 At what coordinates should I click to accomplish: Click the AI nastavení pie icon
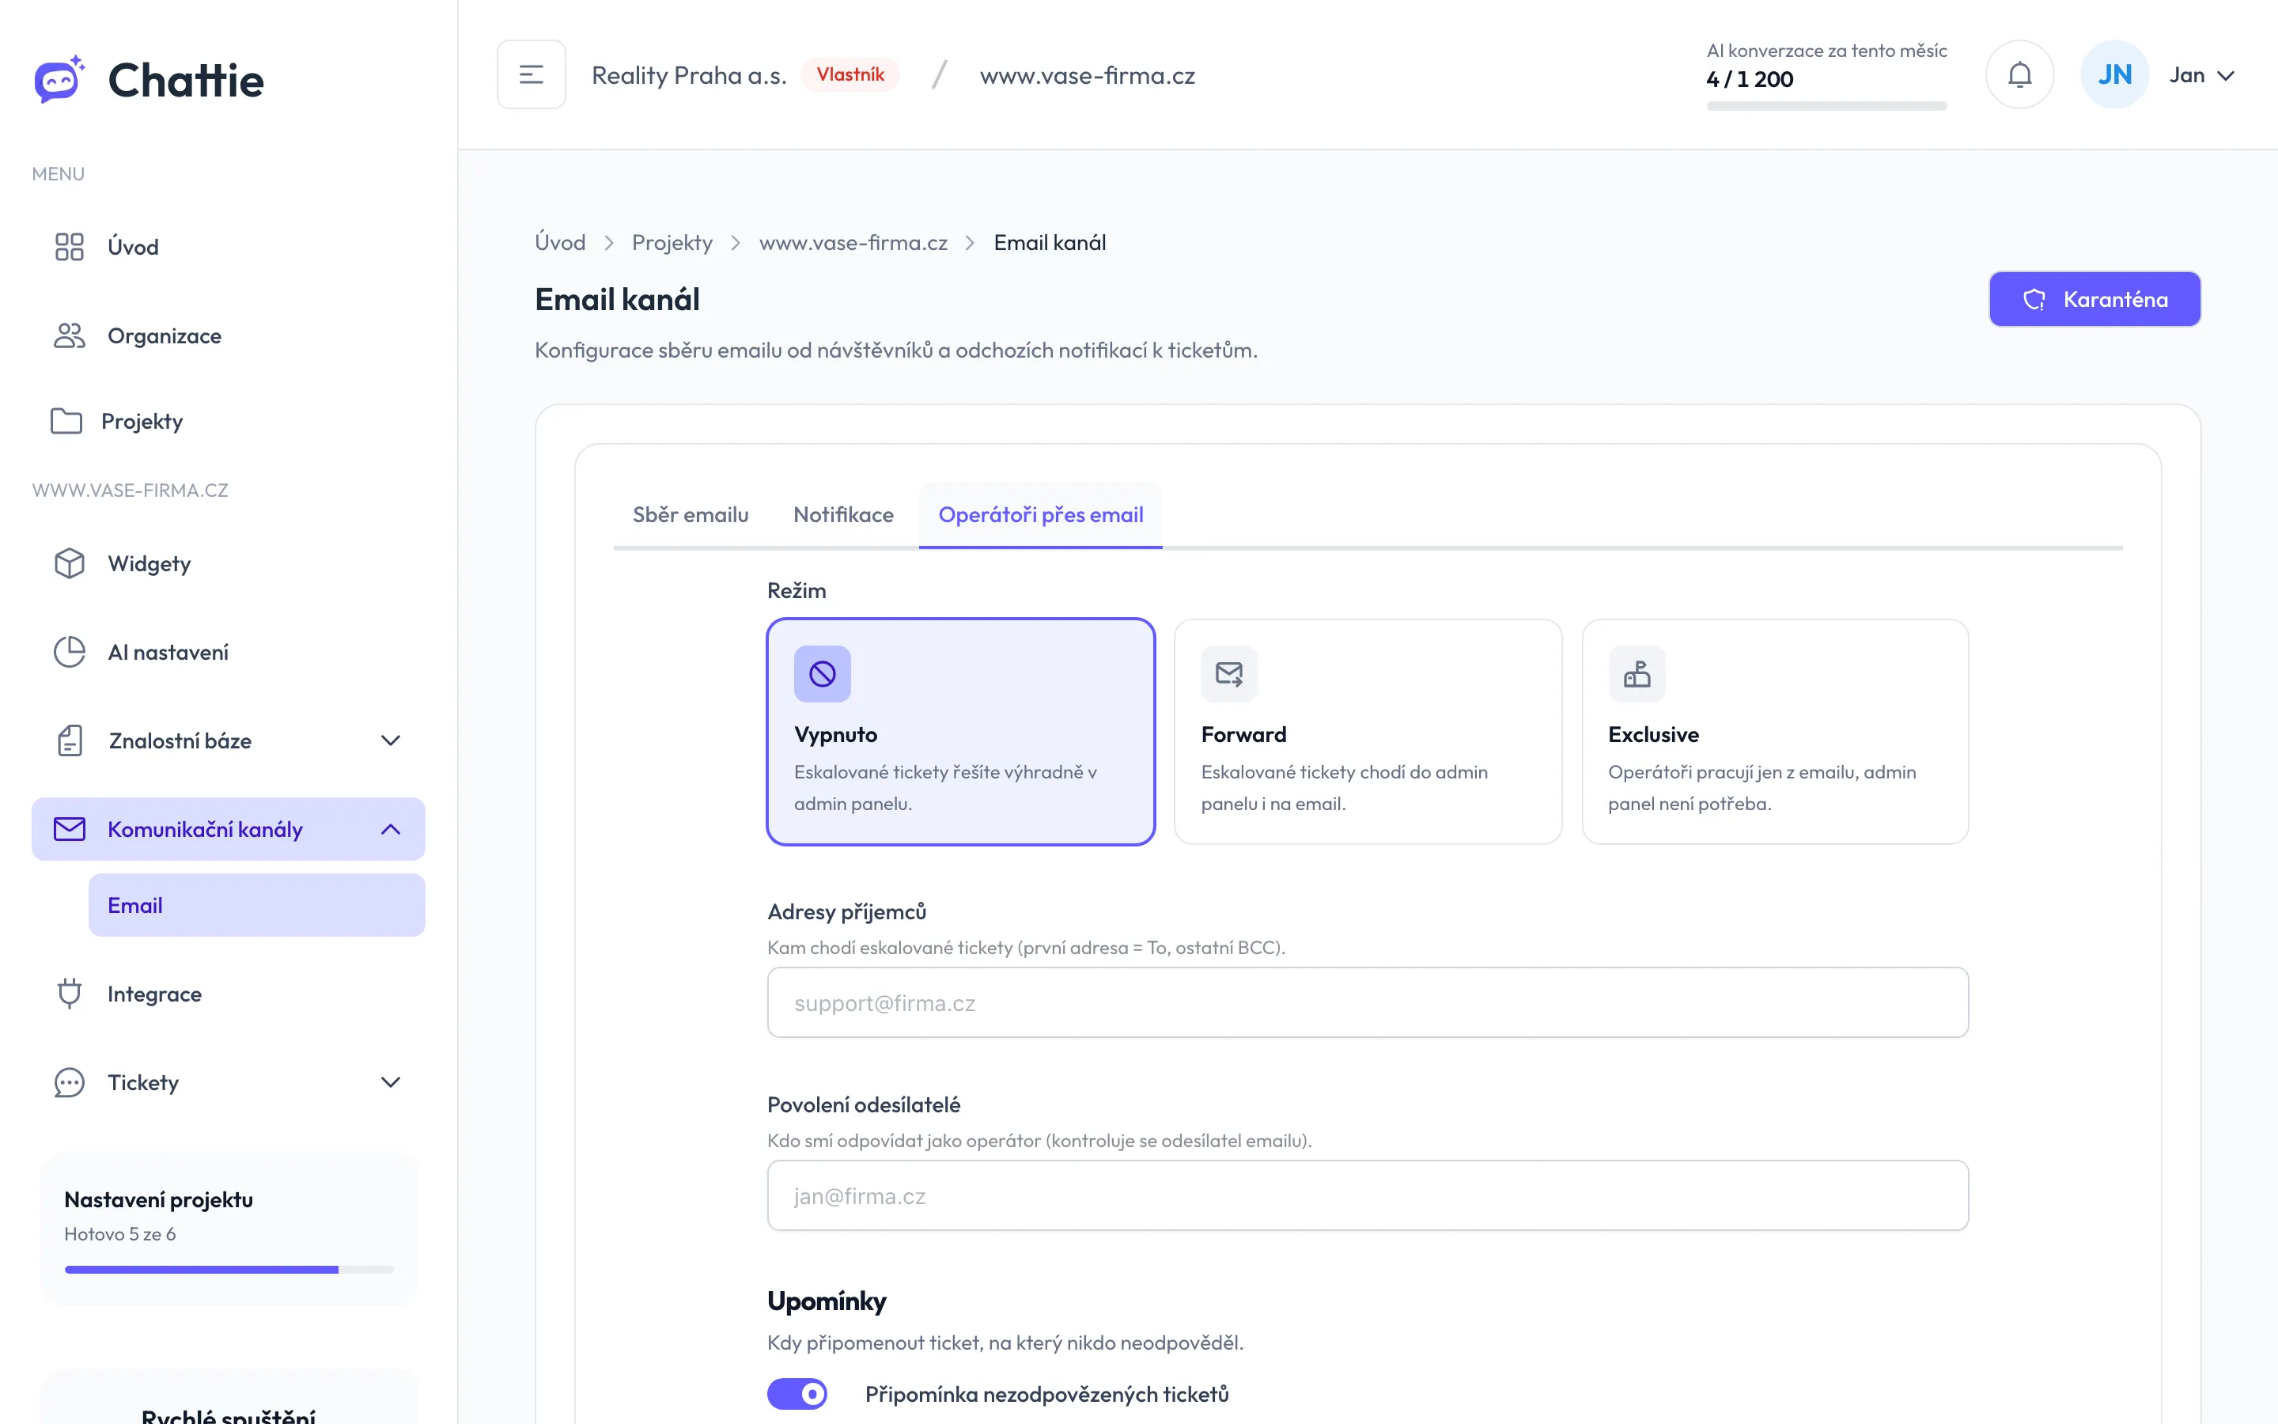(x=70, y=652)
